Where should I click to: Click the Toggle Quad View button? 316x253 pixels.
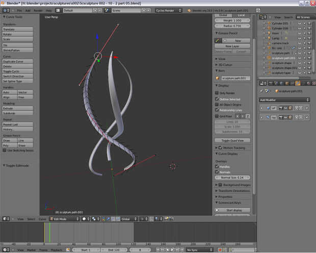tap(233, 140)
